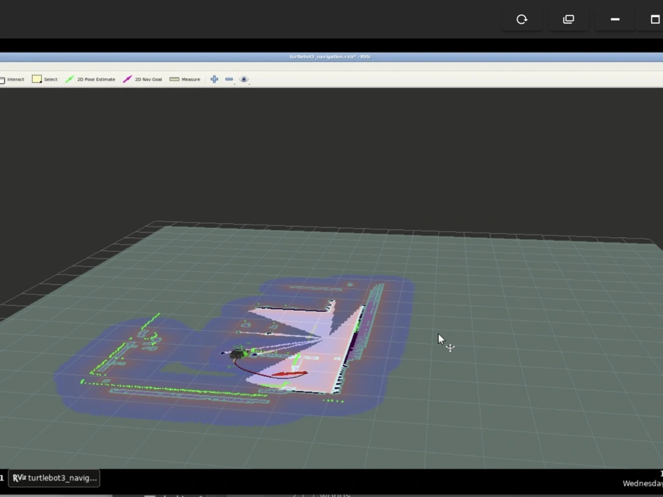
Task: Activate the 2D Pose Estimate tool
Action: click(94, 79)
